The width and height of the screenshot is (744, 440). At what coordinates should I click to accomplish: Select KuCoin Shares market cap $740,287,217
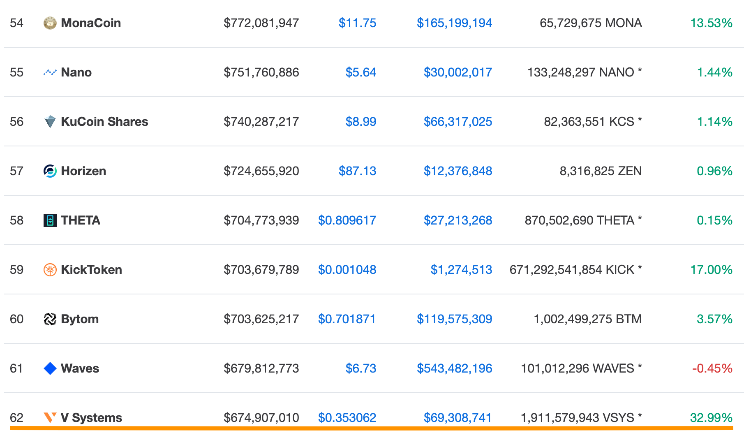261,122
